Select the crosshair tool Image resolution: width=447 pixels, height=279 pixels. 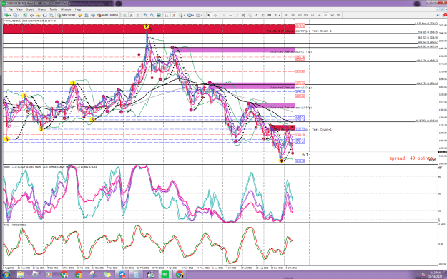tap(215, 15)
